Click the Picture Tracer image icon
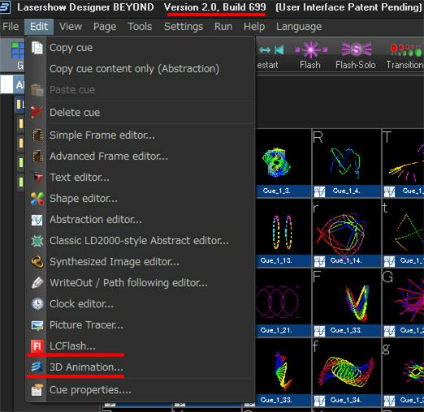The height and width of the screenshot is (412, 424). tap(37, 325)
